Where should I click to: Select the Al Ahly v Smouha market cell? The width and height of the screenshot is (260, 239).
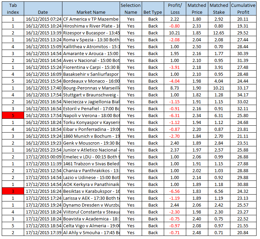point(91,232)
